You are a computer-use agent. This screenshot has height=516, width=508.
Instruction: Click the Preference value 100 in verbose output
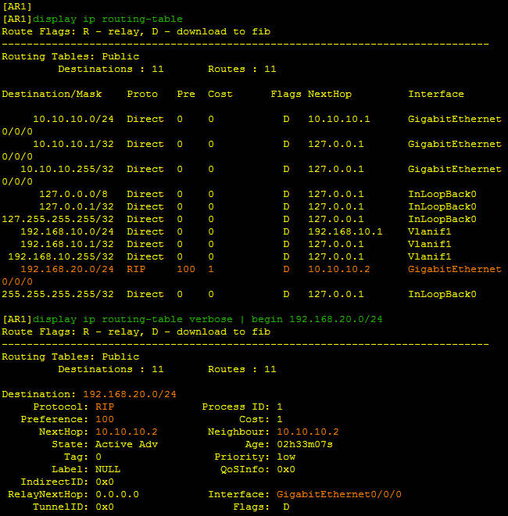click(x=105, y=419)
